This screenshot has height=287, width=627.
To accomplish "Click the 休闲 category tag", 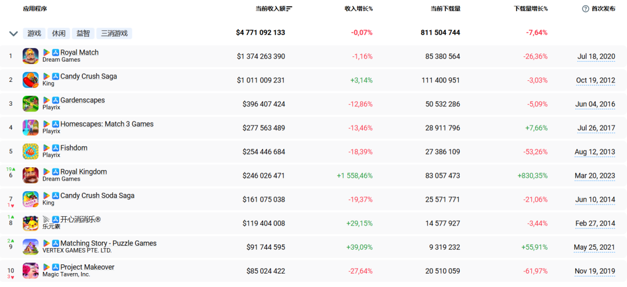I will (59, 33).
